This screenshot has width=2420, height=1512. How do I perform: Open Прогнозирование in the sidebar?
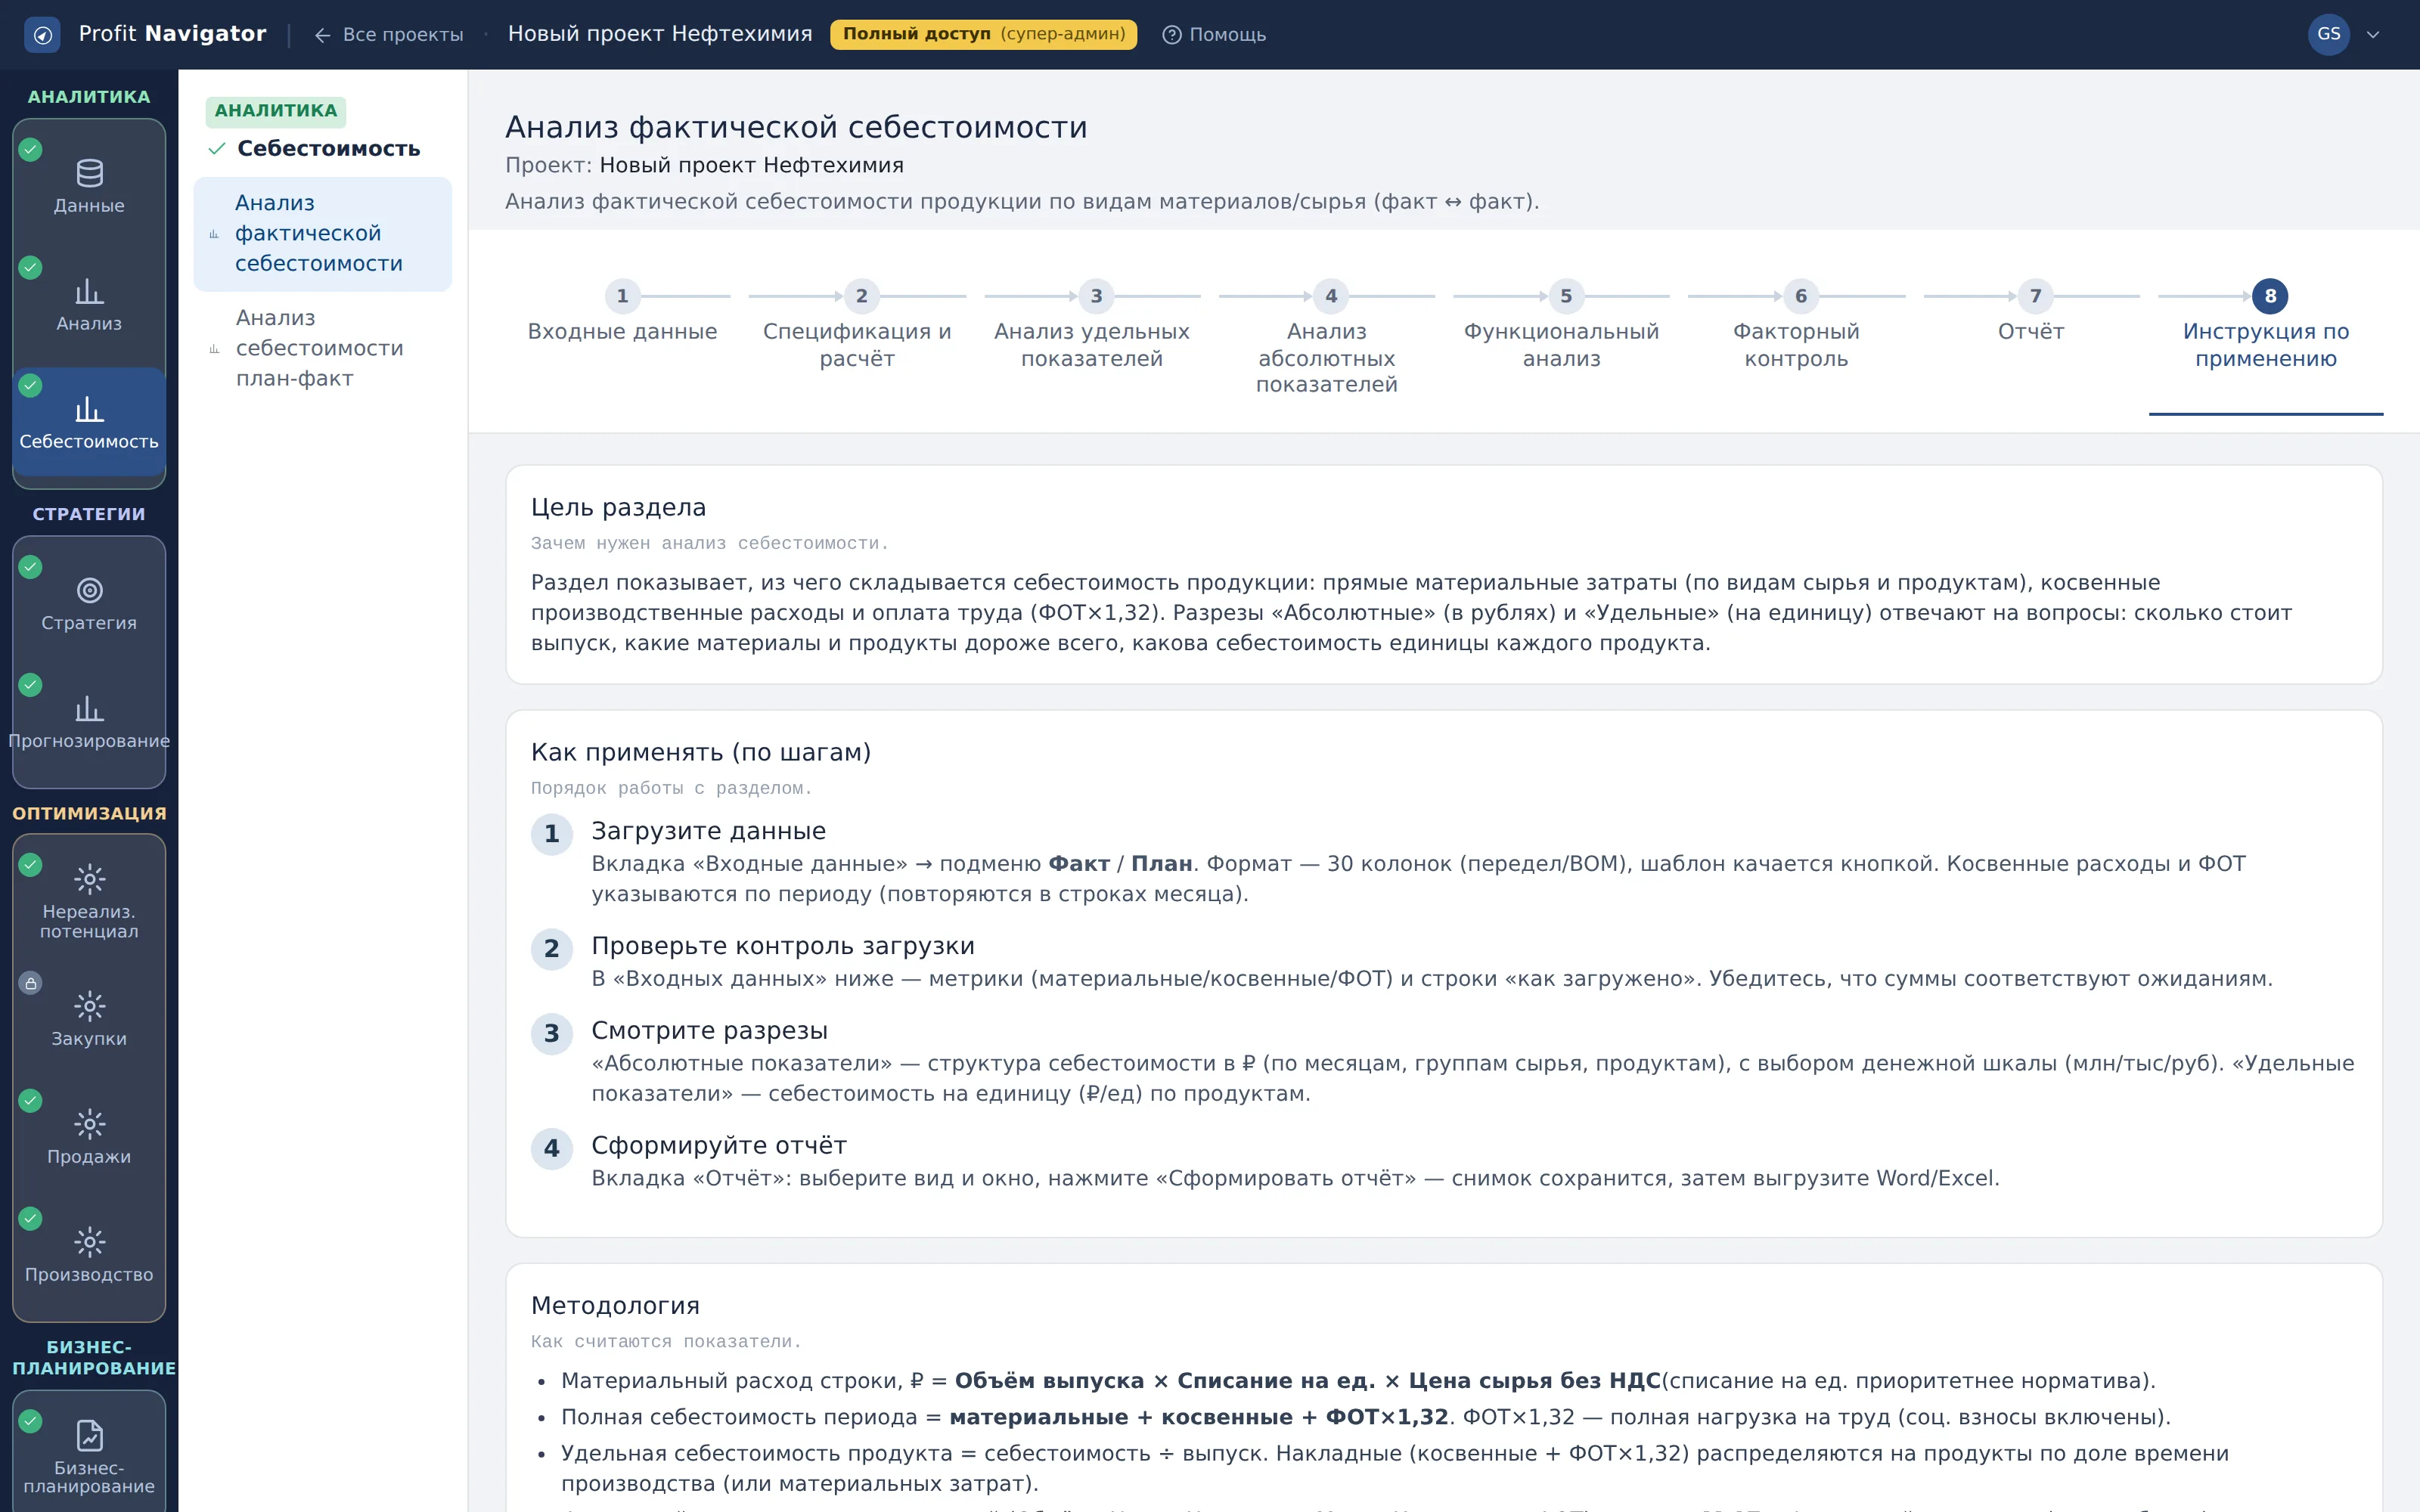point(89,722)
